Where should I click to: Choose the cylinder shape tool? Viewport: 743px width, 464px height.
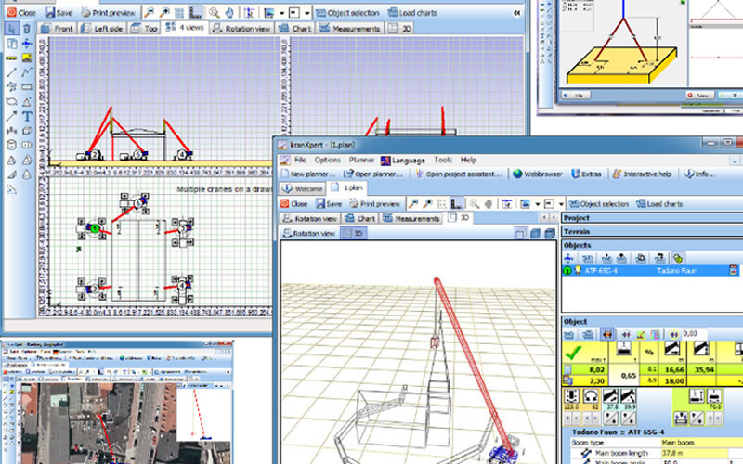click(x=12, y=145)
